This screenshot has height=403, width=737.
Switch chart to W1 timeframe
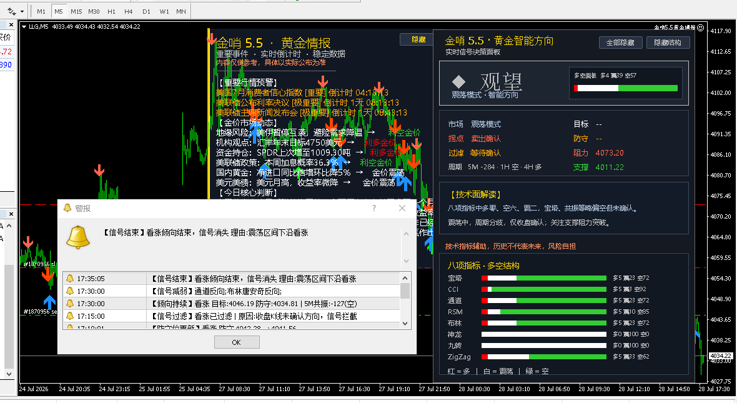(x=164, y=11)
